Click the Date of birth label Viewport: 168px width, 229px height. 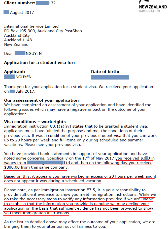coord(105,71)
